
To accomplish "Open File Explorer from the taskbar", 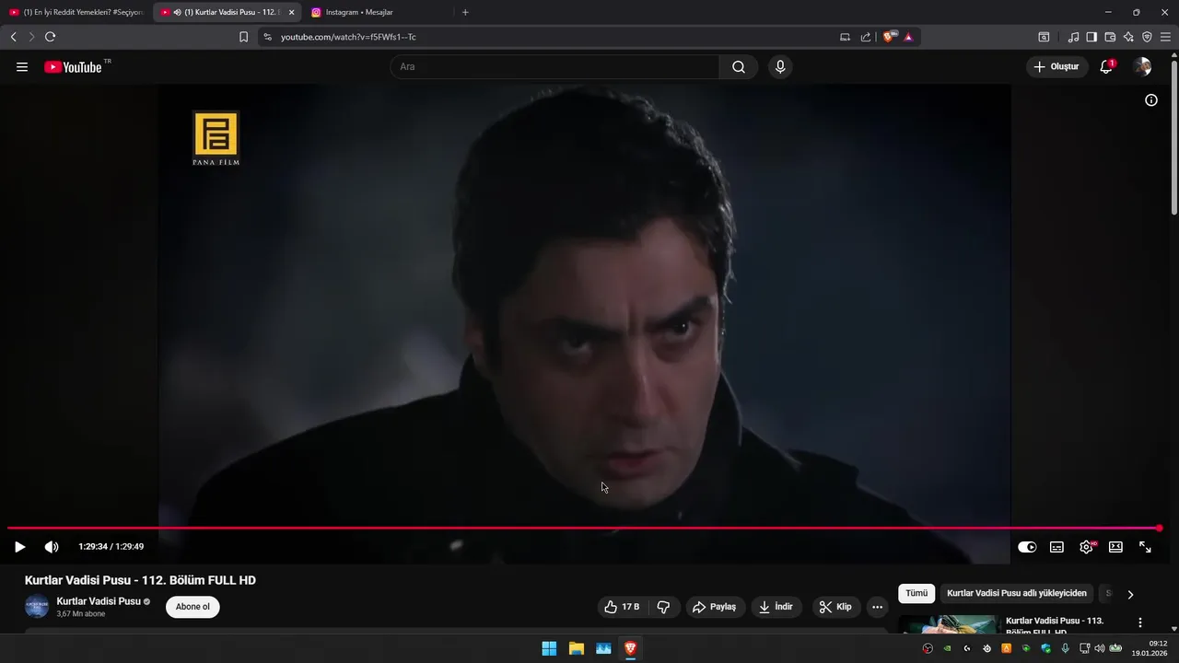I will click(x=576, y=648).
